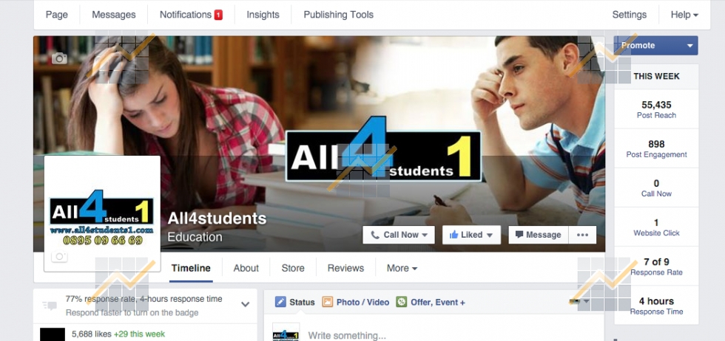
Task: Select Photo / Video composer option
Action: 356,302
